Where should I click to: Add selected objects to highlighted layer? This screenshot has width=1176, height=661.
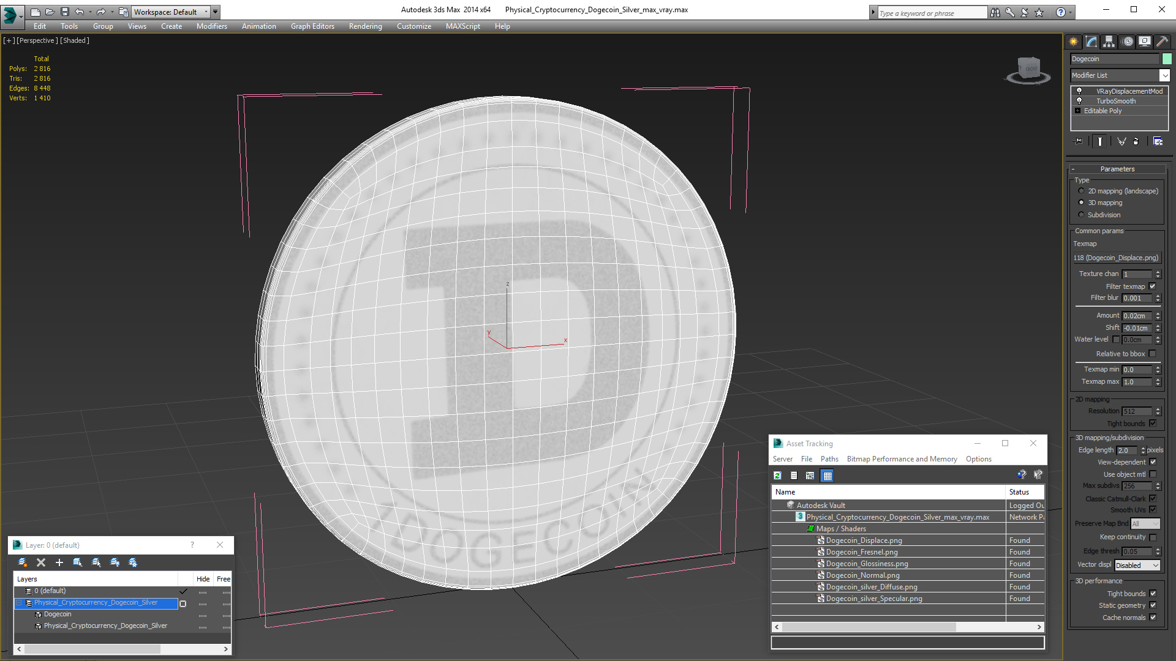tap(59, 562)
